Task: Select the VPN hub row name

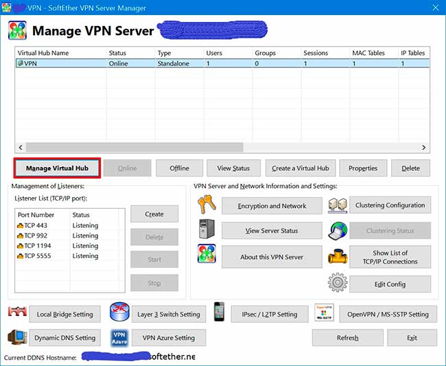Action: click(30, 63)
